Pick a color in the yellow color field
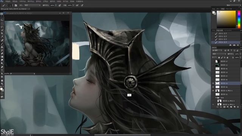This screenshot has height=136, width=242. click(226, 19)
